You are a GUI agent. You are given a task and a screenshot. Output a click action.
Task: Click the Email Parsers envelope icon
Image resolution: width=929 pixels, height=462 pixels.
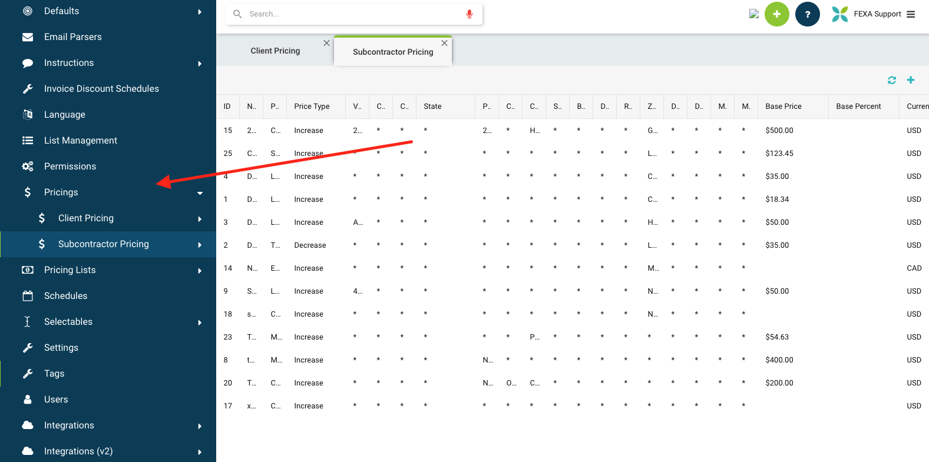28,37
